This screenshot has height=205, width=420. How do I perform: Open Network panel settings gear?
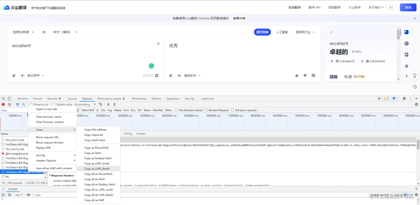(416, 104)
